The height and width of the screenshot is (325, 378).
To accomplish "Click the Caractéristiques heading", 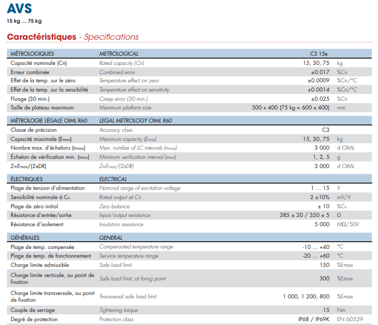I will pyautogui.click(x=42, y=37).
